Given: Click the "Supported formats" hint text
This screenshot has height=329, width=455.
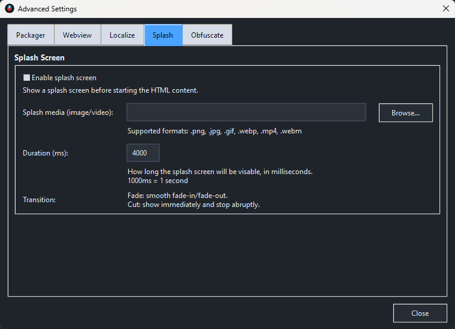Looking at the screenshot, I should pos(214,131).
